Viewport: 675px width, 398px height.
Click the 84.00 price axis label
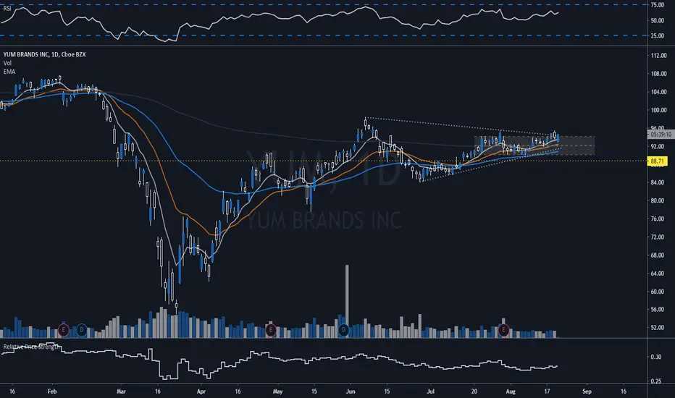point(658,182)
